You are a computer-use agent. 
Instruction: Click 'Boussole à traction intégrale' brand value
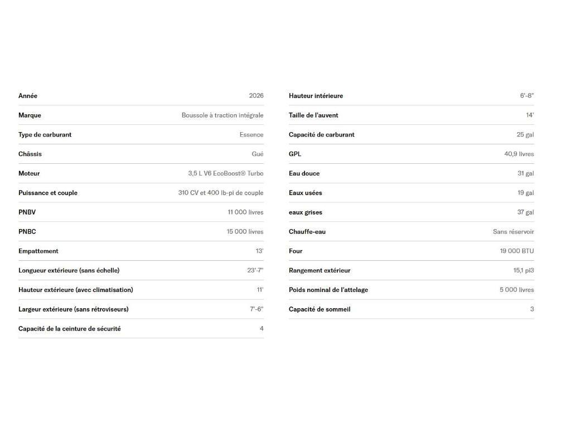[222, 115]
